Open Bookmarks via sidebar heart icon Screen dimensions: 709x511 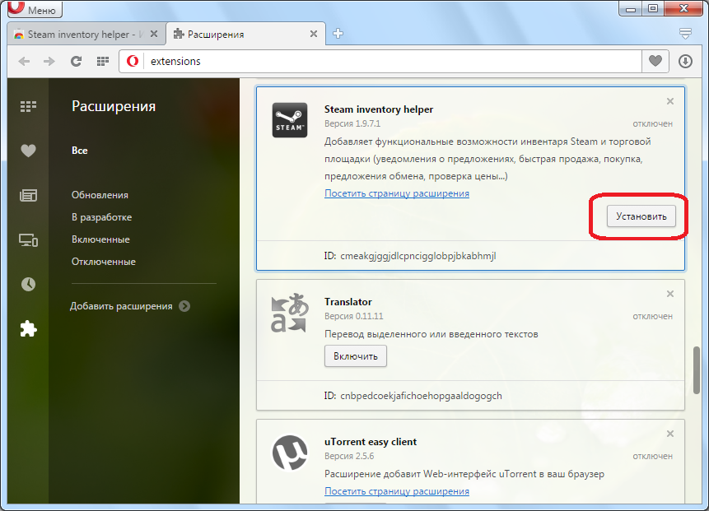click(x=28, y=151)
